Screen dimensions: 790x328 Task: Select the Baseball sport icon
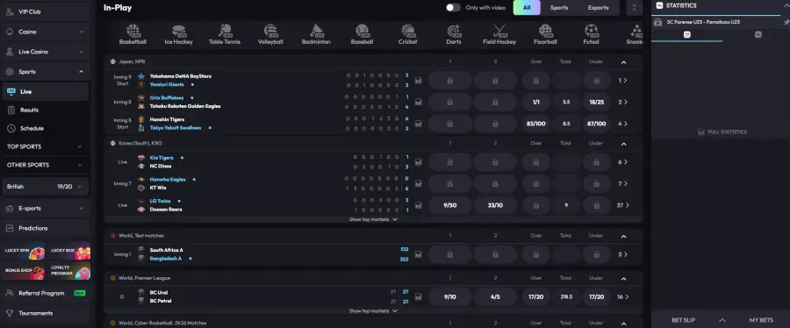pos(362,34)
